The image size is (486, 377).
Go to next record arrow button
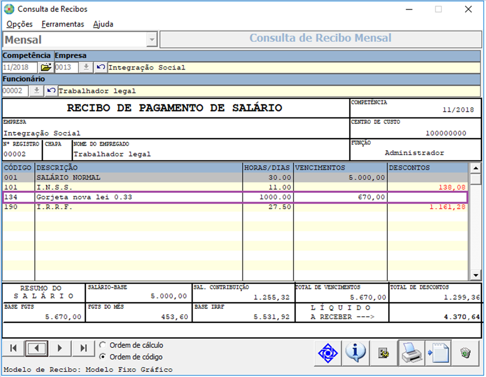(60, 348)
